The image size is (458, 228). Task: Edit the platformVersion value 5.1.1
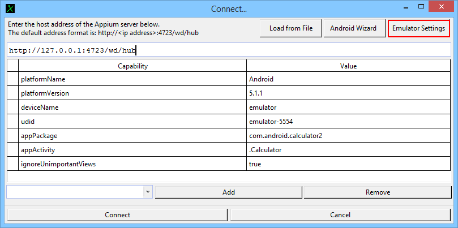point(348,93)
